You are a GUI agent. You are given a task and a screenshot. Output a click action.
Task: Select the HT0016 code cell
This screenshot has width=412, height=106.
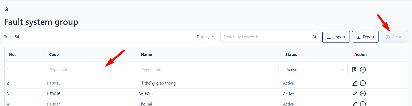pyautogui.click(x=54, y=94)
